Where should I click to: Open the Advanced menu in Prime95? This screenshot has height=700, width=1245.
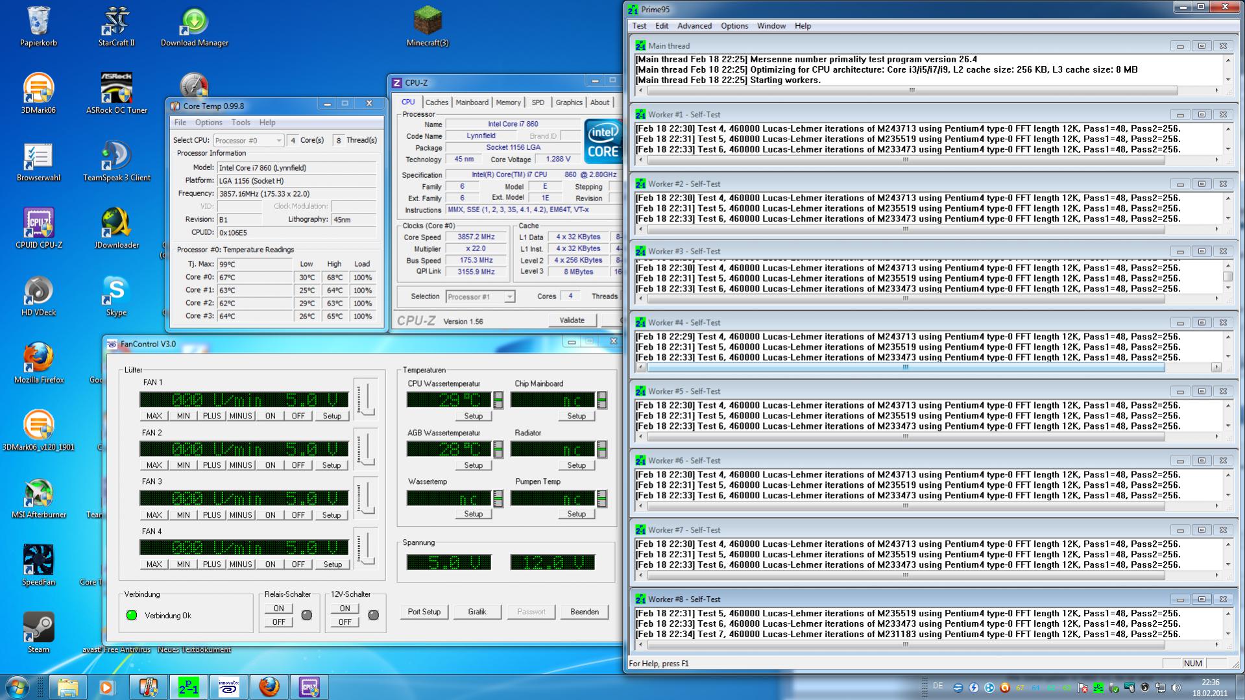[694, 26]
